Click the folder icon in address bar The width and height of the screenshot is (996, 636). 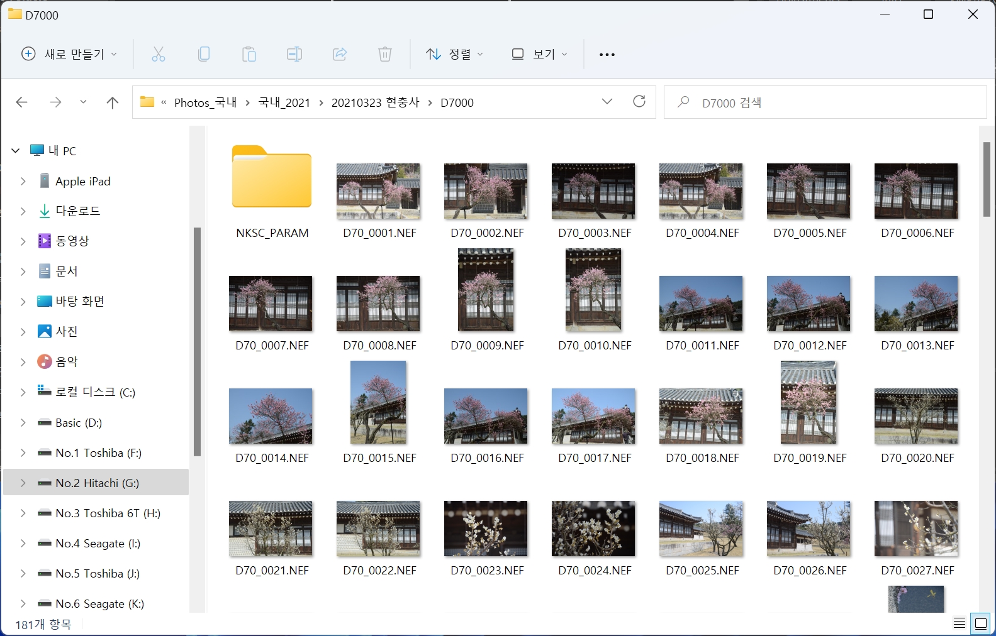pyautogui.click(x=147, y=102)
